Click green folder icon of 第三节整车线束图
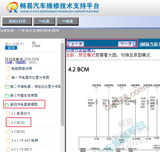The height and width of the screenshot is (152, 160). coord(7,96)
